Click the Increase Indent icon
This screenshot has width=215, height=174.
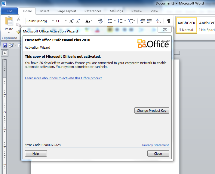tap(149, 21)
